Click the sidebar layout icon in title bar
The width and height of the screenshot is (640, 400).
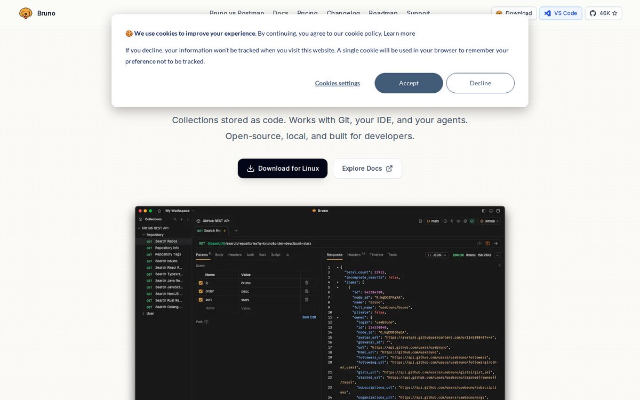pyautogui.click(x=484, y=211)
